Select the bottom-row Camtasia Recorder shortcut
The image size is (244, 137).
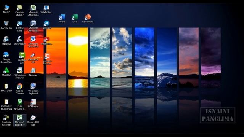click(6, 120)
